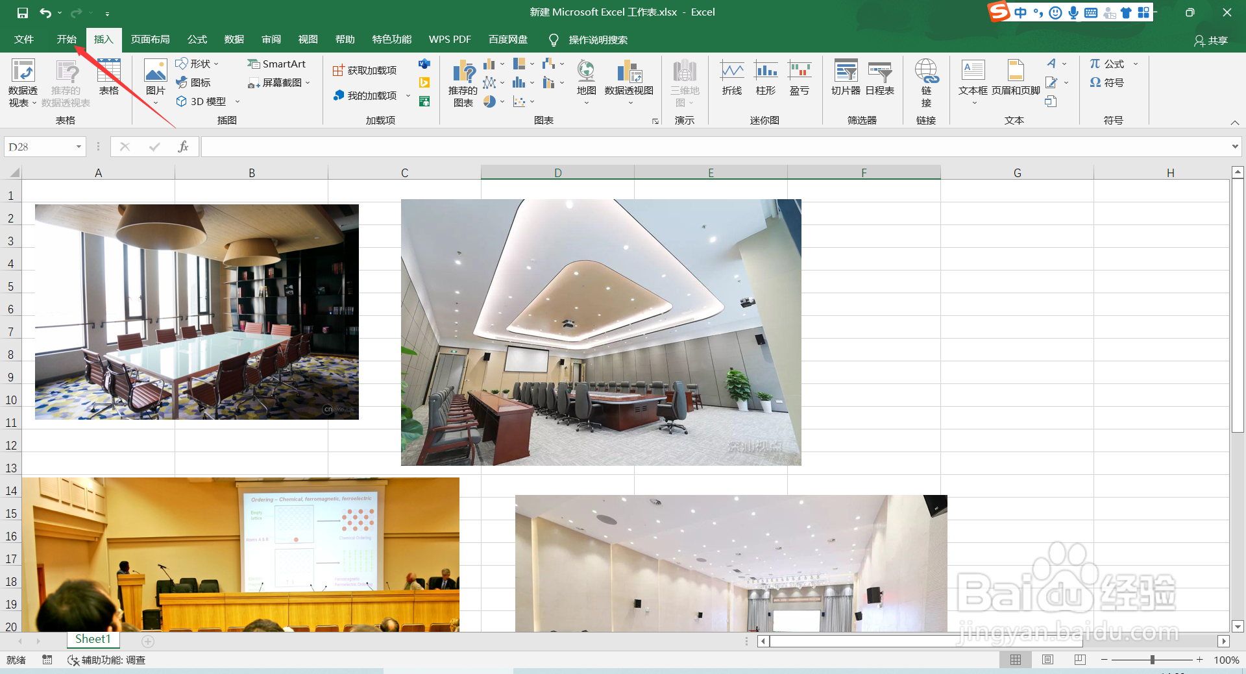Switch to Page Break Preview view
Image resolution: width=1246 pixels, height=674 pixels.
tap(1080, 660)
